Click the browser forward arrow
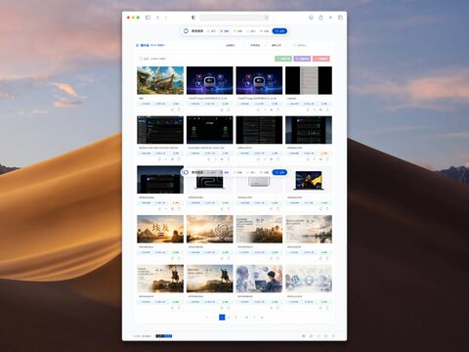 (x=166, y=18)
